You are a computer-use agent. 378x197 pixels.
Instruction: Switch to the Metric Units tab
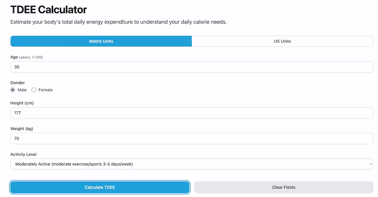tap(101, 41)
